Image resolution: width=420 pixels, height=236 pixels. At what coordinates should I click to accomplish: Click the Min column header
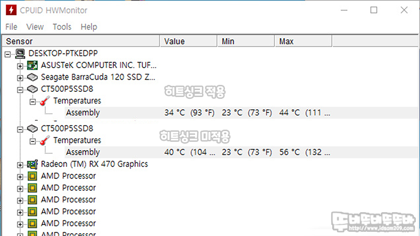(246, 41)
